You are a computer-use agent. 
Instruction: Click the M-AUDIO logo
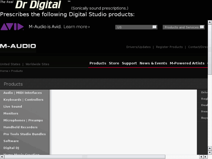pyautogui.click(x=18, y=46)
